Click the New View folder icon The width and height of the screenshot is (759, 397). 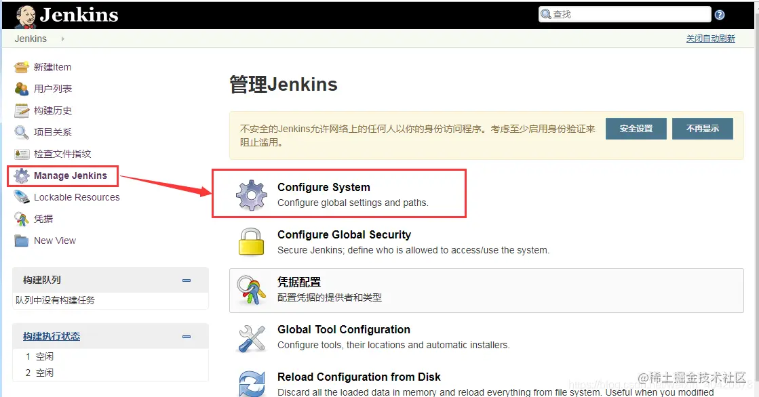[x=21, y=241]
